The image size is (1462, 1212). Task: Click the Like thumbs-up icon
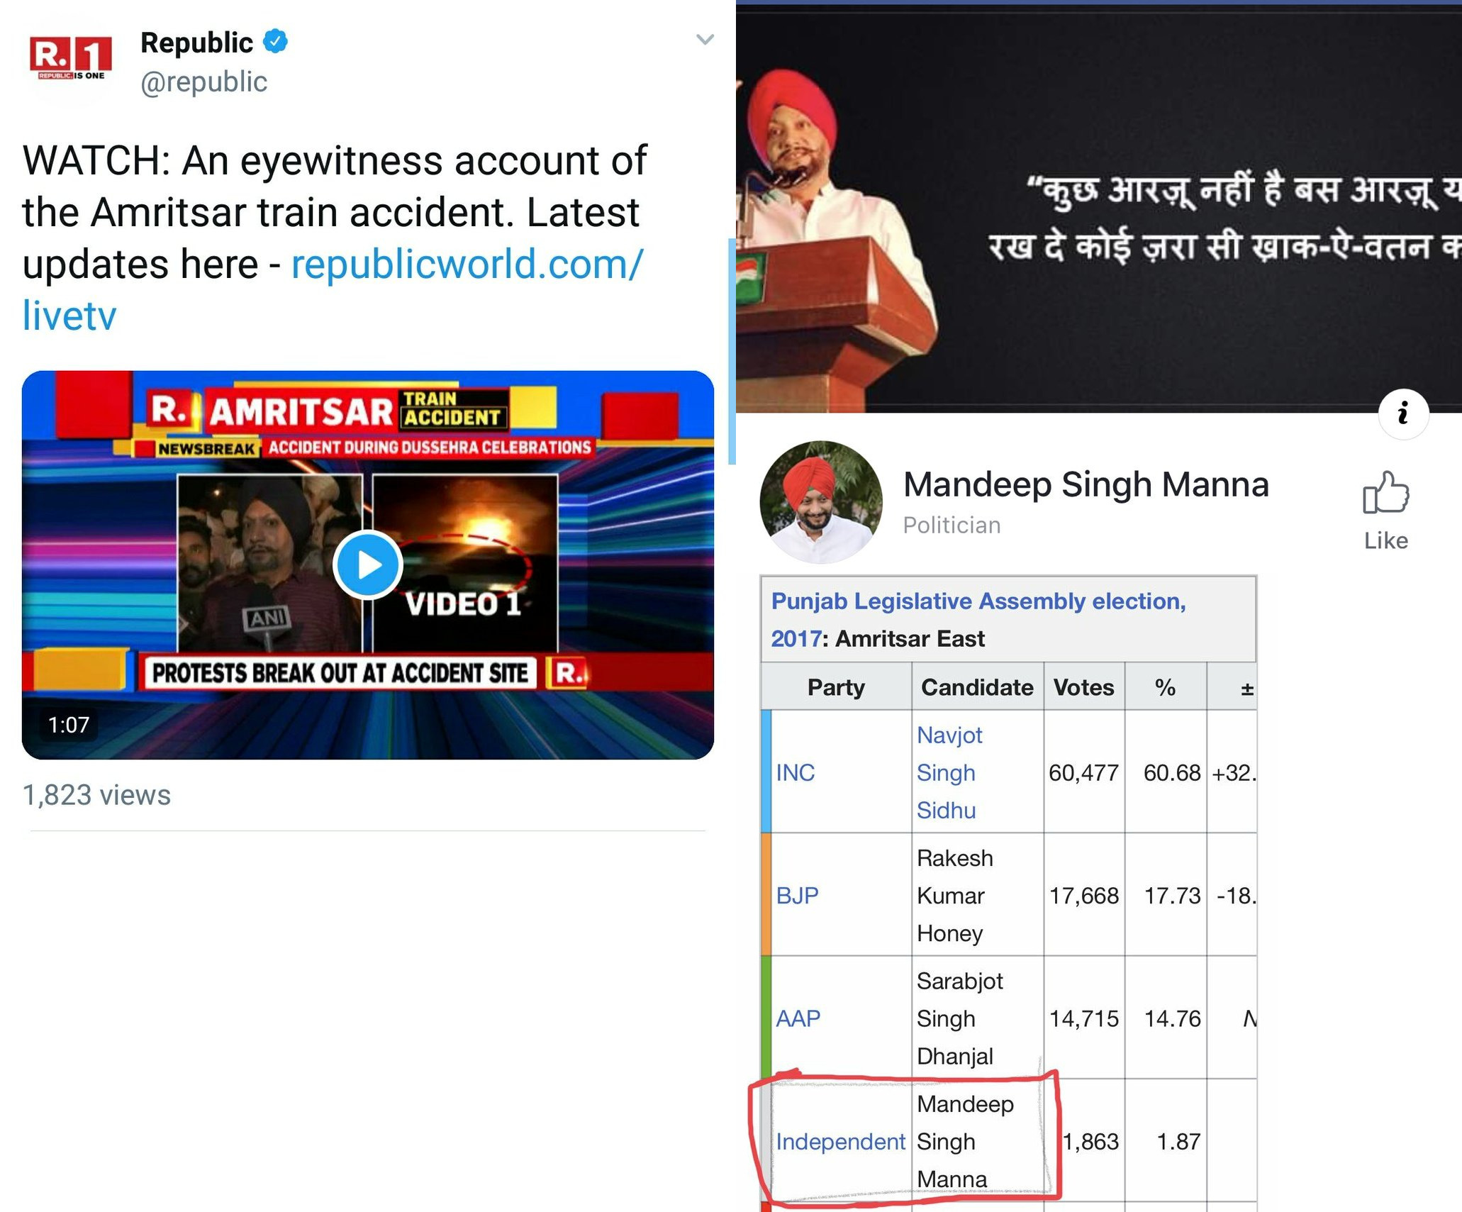coord(1385,492)
